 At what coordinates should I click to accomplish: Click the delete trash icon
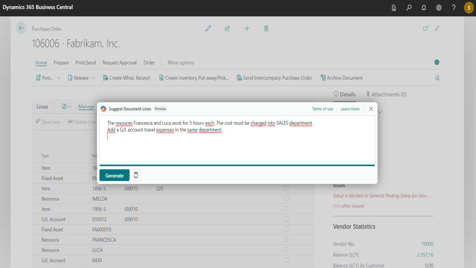266,28
